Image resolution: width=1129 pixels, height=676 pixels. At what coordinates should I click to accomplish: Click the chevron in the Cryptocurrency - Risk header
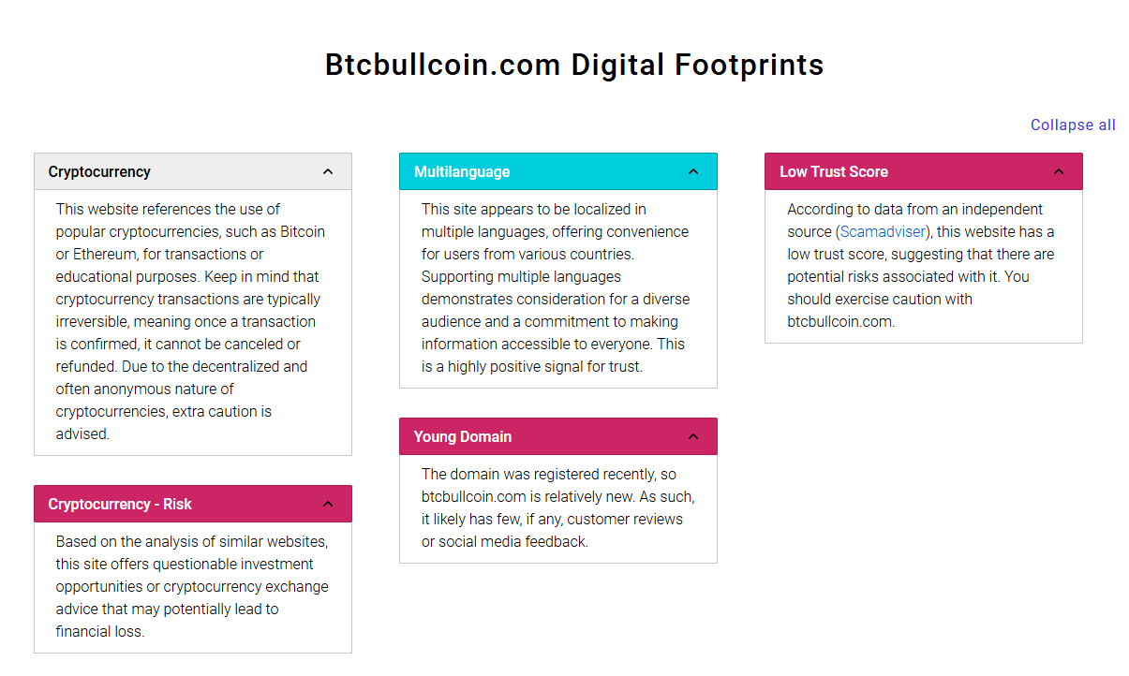click(x=328, y=504)
